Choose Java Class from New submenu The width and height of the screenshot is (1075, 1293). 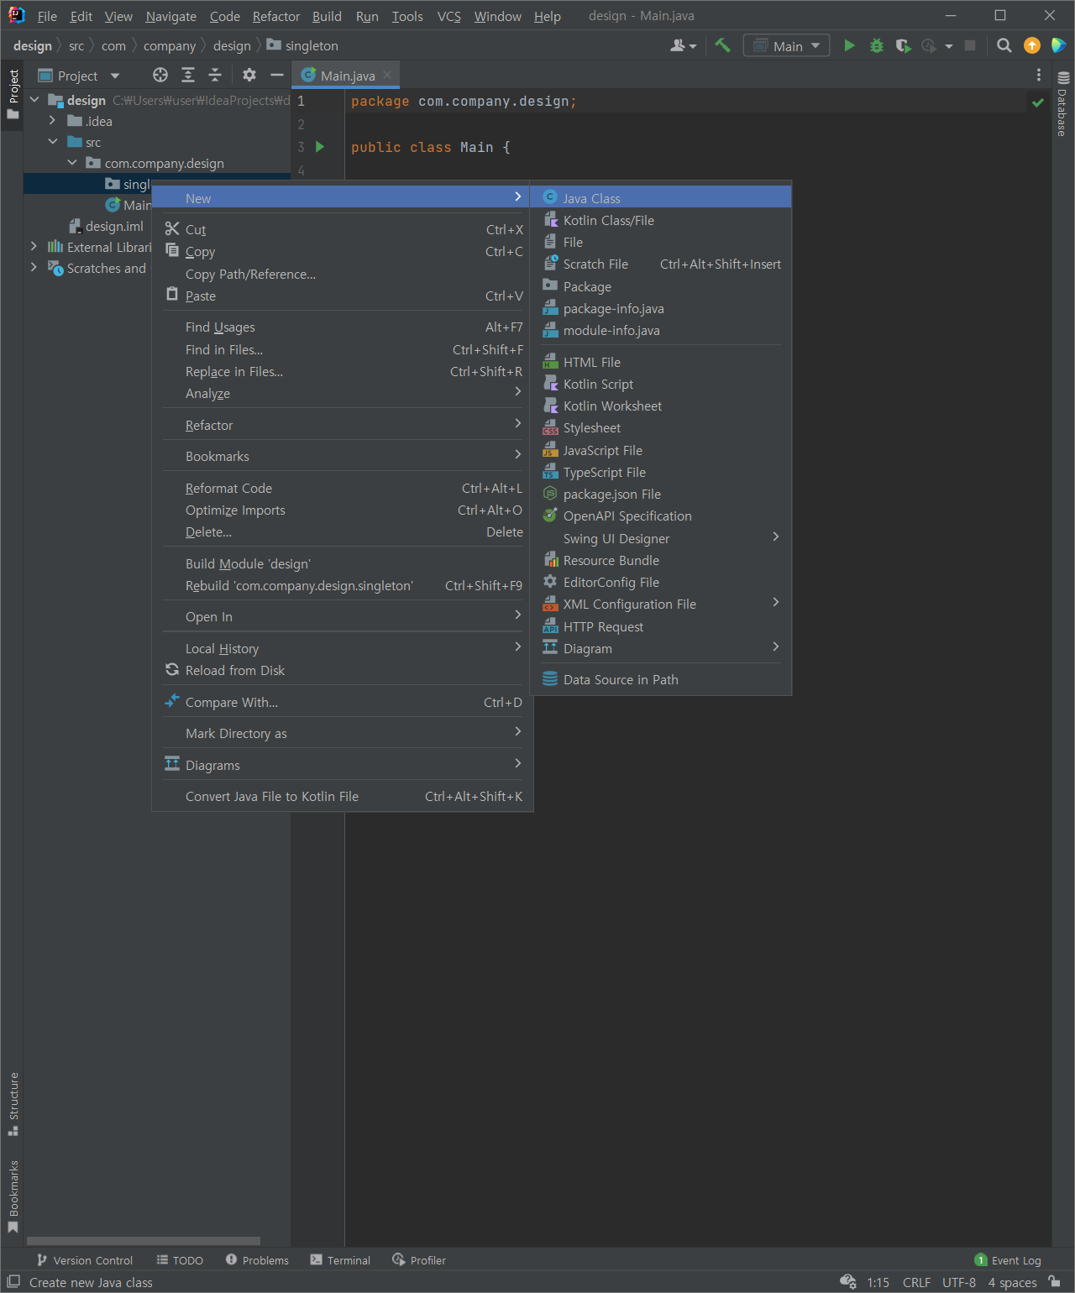pyautogui.click(x=661, y=198)
